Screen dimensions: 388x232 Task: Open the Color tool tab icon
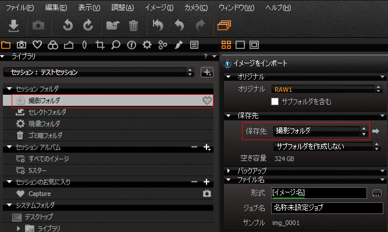pyautogui.click(x=53, y=45)
